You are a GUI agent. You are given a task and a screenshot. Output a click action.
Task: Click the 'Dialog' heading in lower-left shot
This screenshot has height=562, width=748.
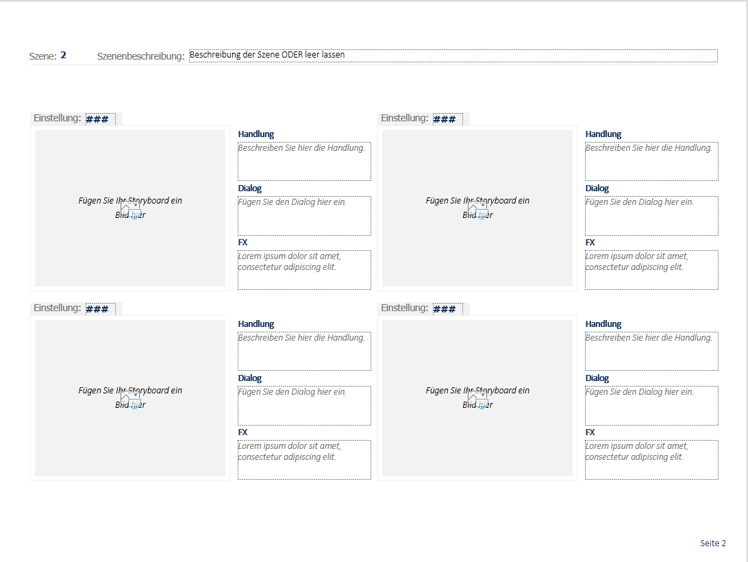(x=250, y=378)
